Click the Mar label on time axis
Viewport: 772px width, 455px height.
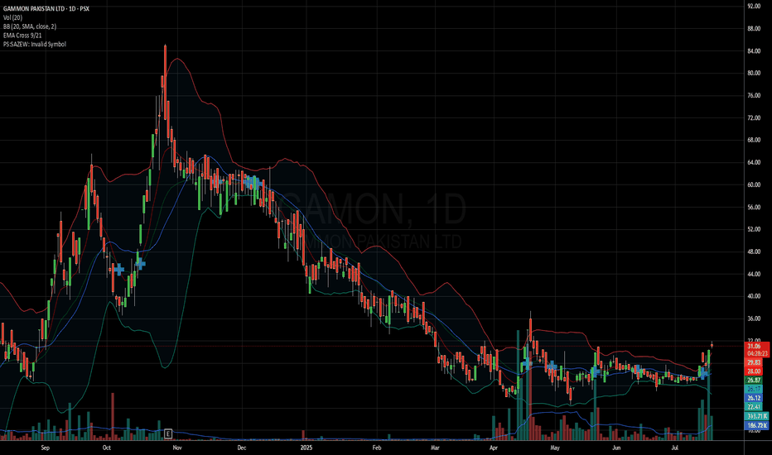435,448
